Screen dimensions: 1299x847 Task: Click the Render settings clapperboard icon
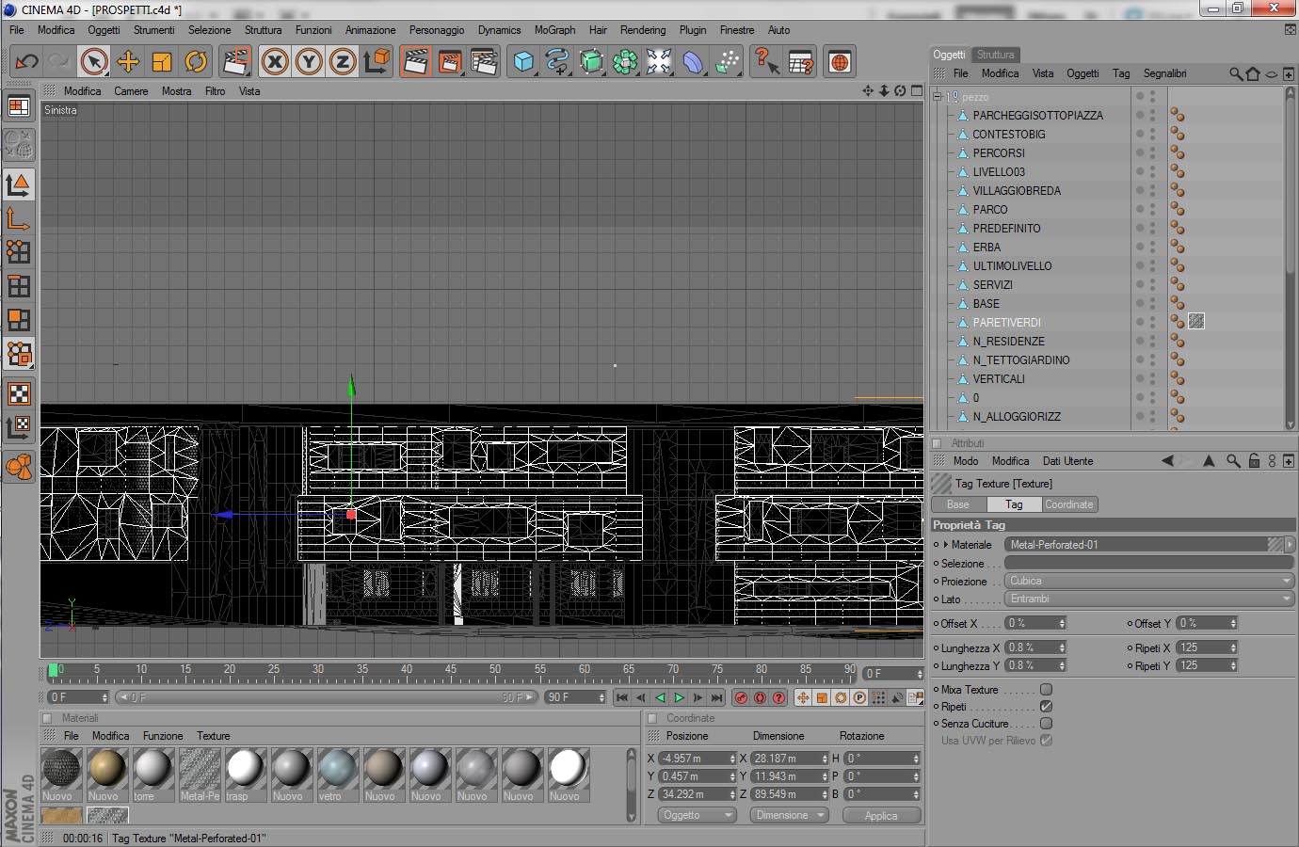coord(484,62)
